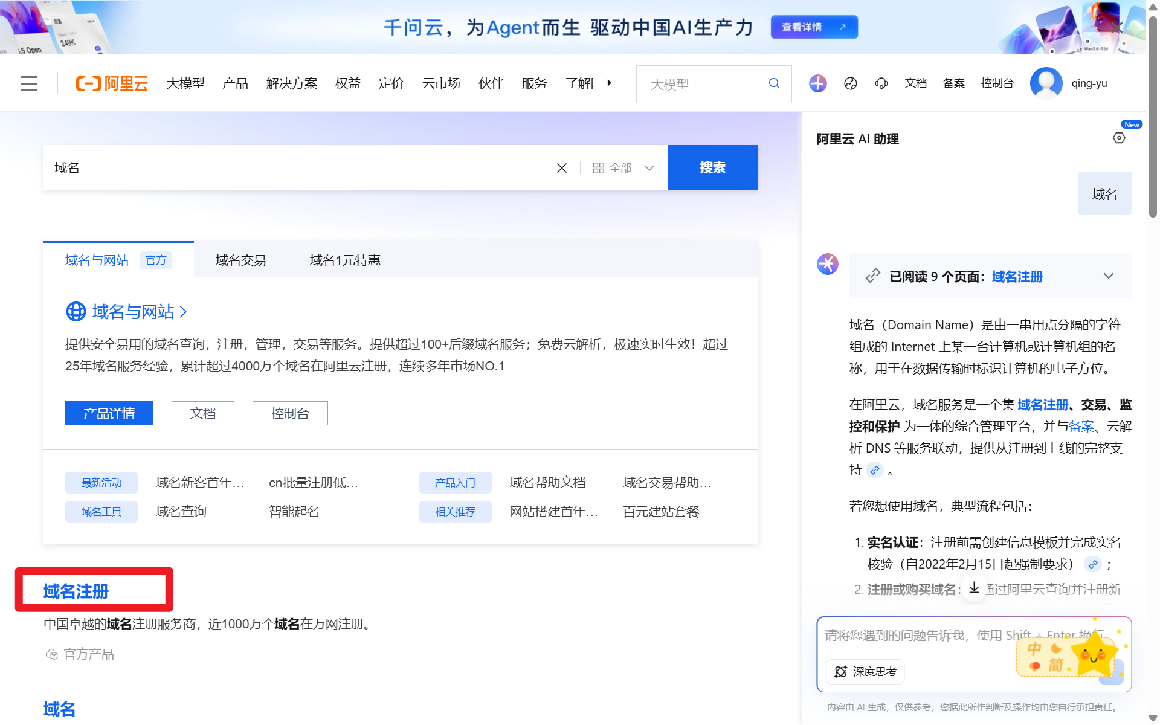
Task: Select the 域名与网站 tab
Action: pyautogui.click(x=118, y=260)
